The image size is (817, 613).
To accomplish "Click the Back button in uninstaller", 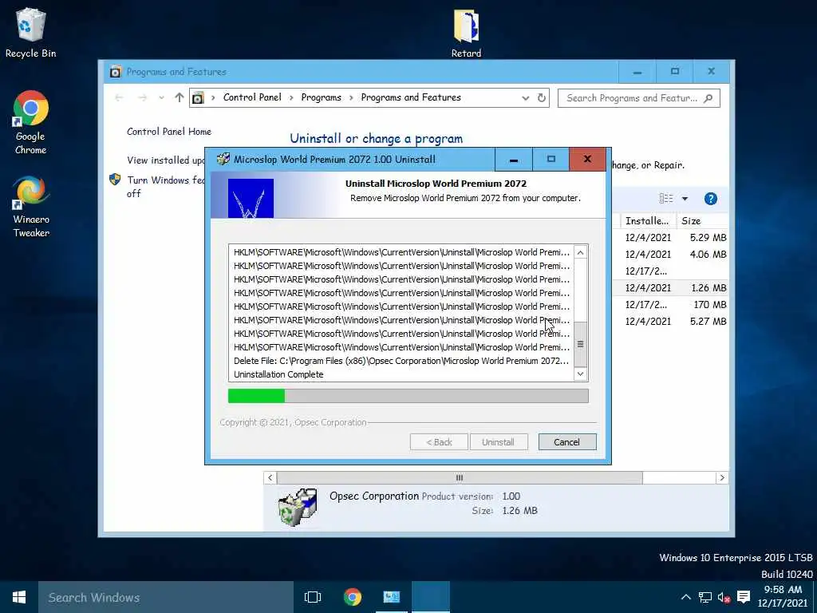I will [439, 442].
